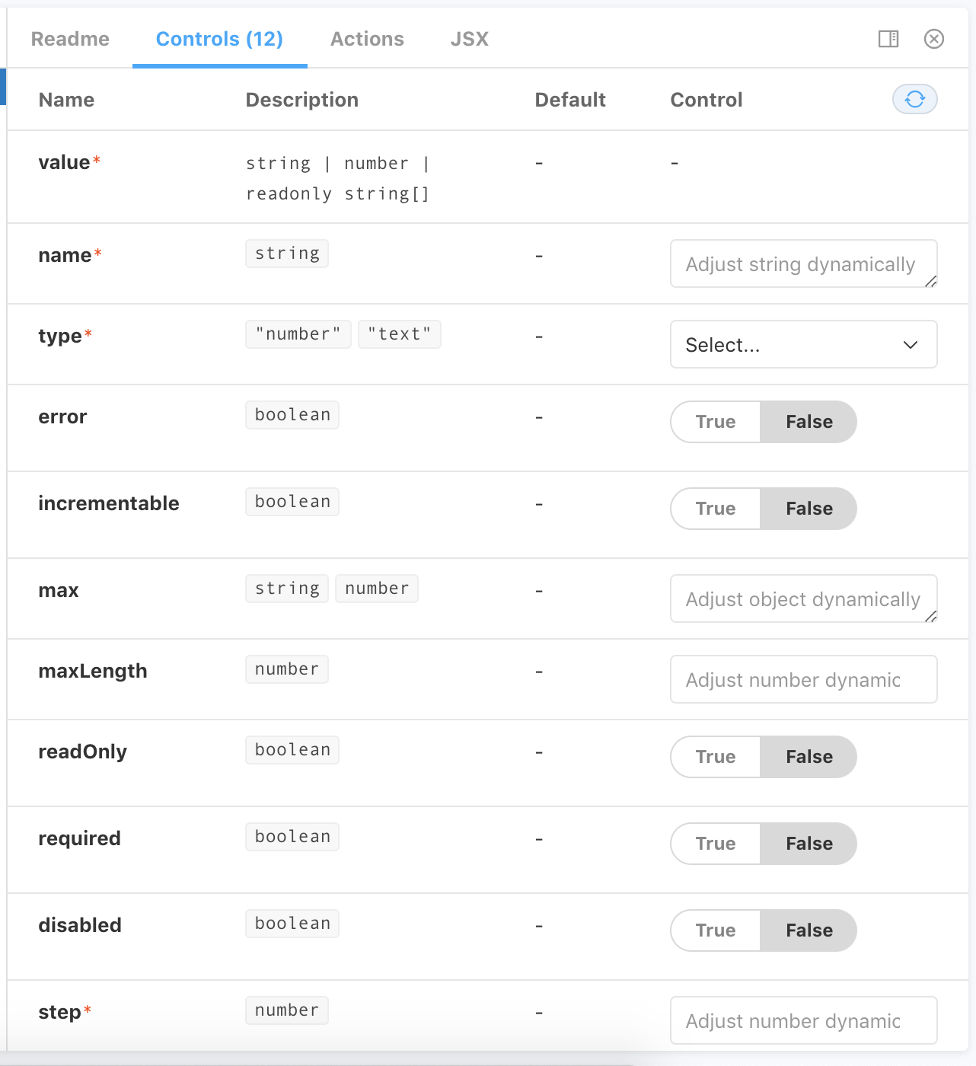The height and width of the screenshot is (1066, 976).
Task: Click the close addon panel icon
Action: pos(935,39)
